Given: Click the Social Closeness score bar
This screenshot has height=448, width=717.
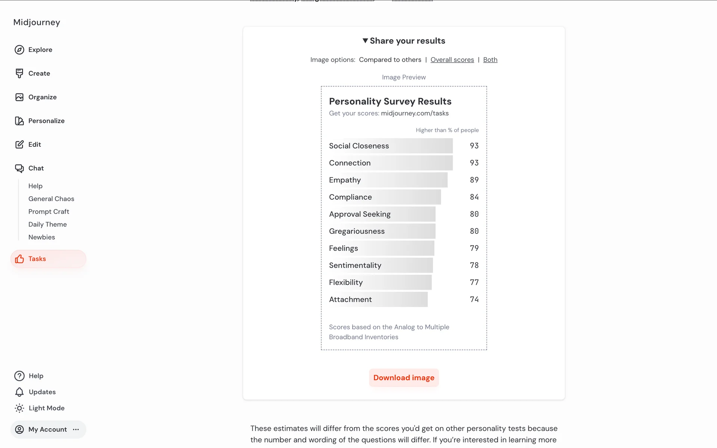Looking at the screenshot, I should (x=390, y=146).
